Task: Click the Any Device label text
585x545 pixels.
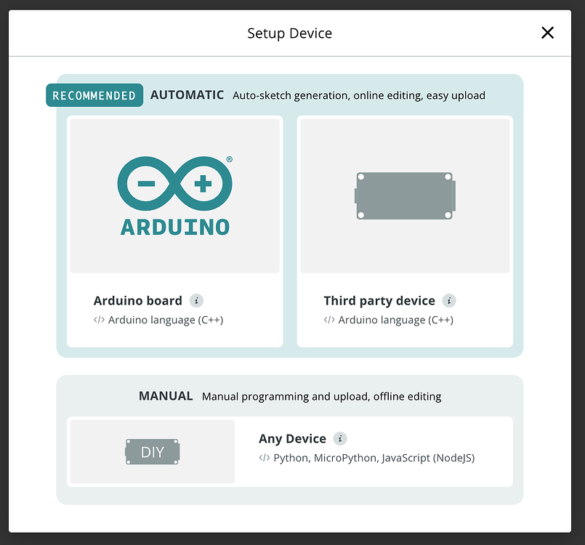Action: pos(294,438)
